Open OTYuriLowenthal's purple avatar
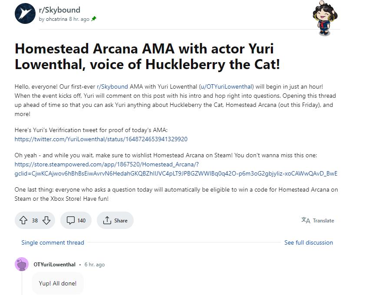The image size is (365, 295). coord(22,264)
